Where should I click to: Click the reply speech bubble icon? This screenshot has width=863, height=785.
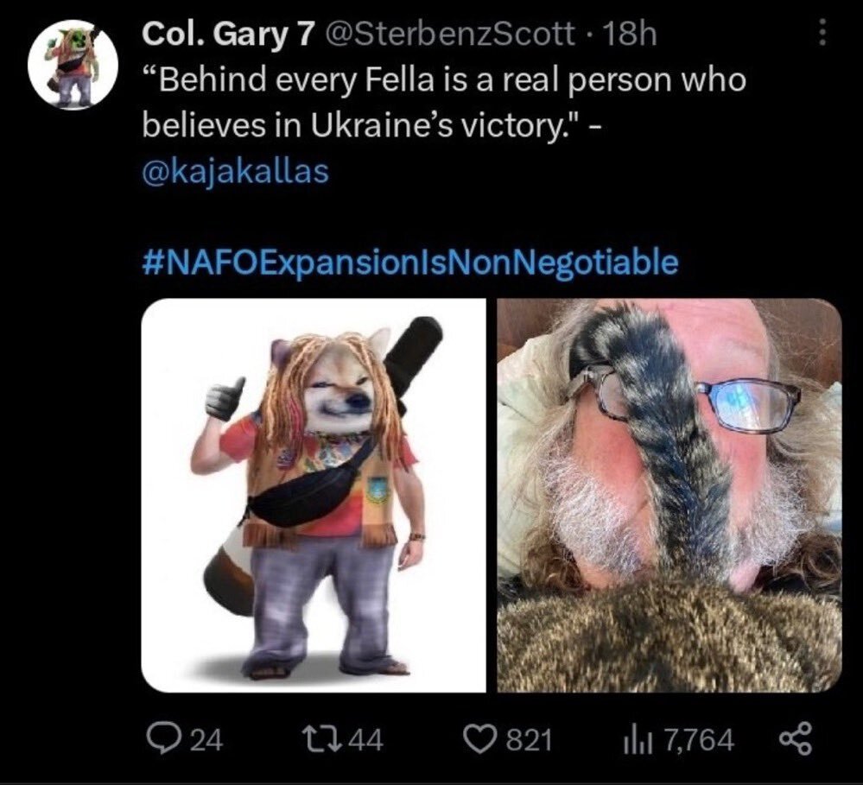pos(162,739)
